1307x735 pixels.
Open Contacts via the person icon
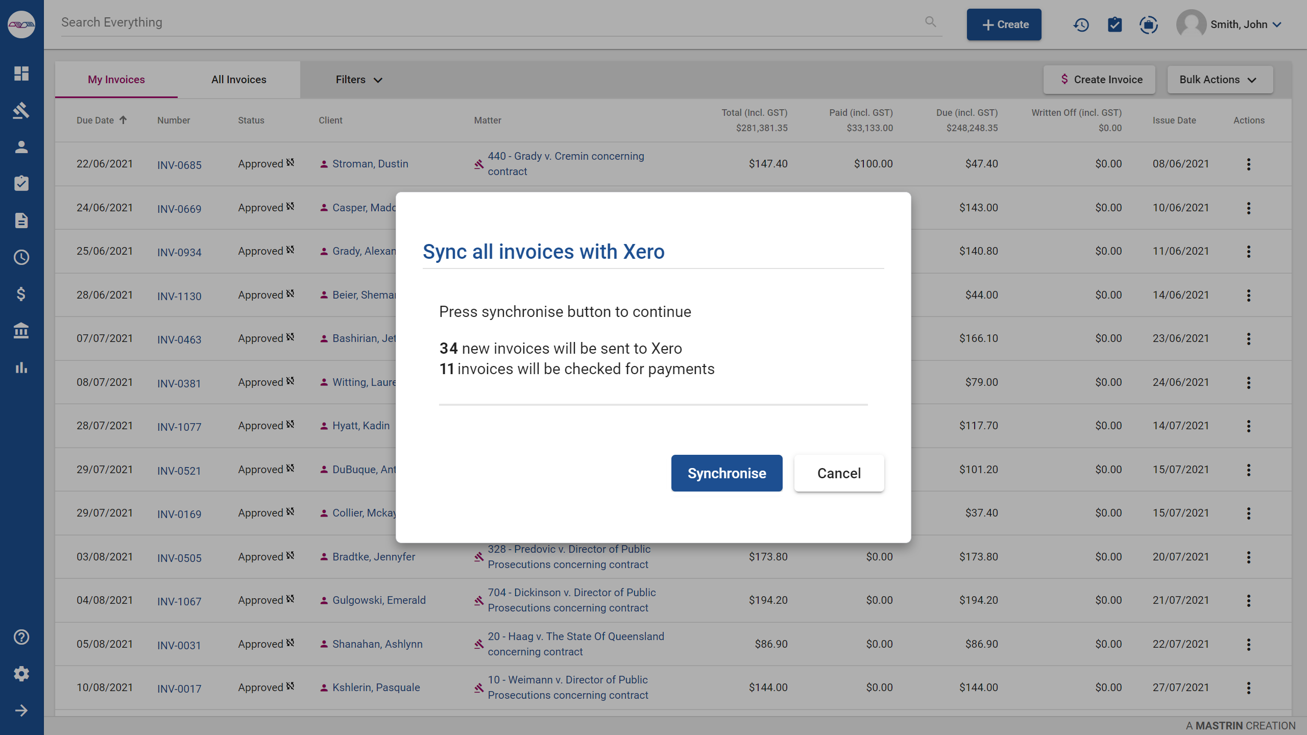click(x=21, y=147)
